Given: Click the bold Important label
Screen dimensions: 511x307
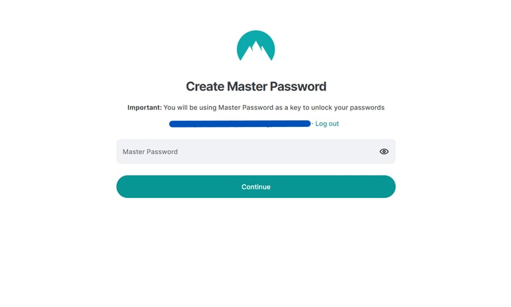Looking at the screenshot, I should (144, 108).
